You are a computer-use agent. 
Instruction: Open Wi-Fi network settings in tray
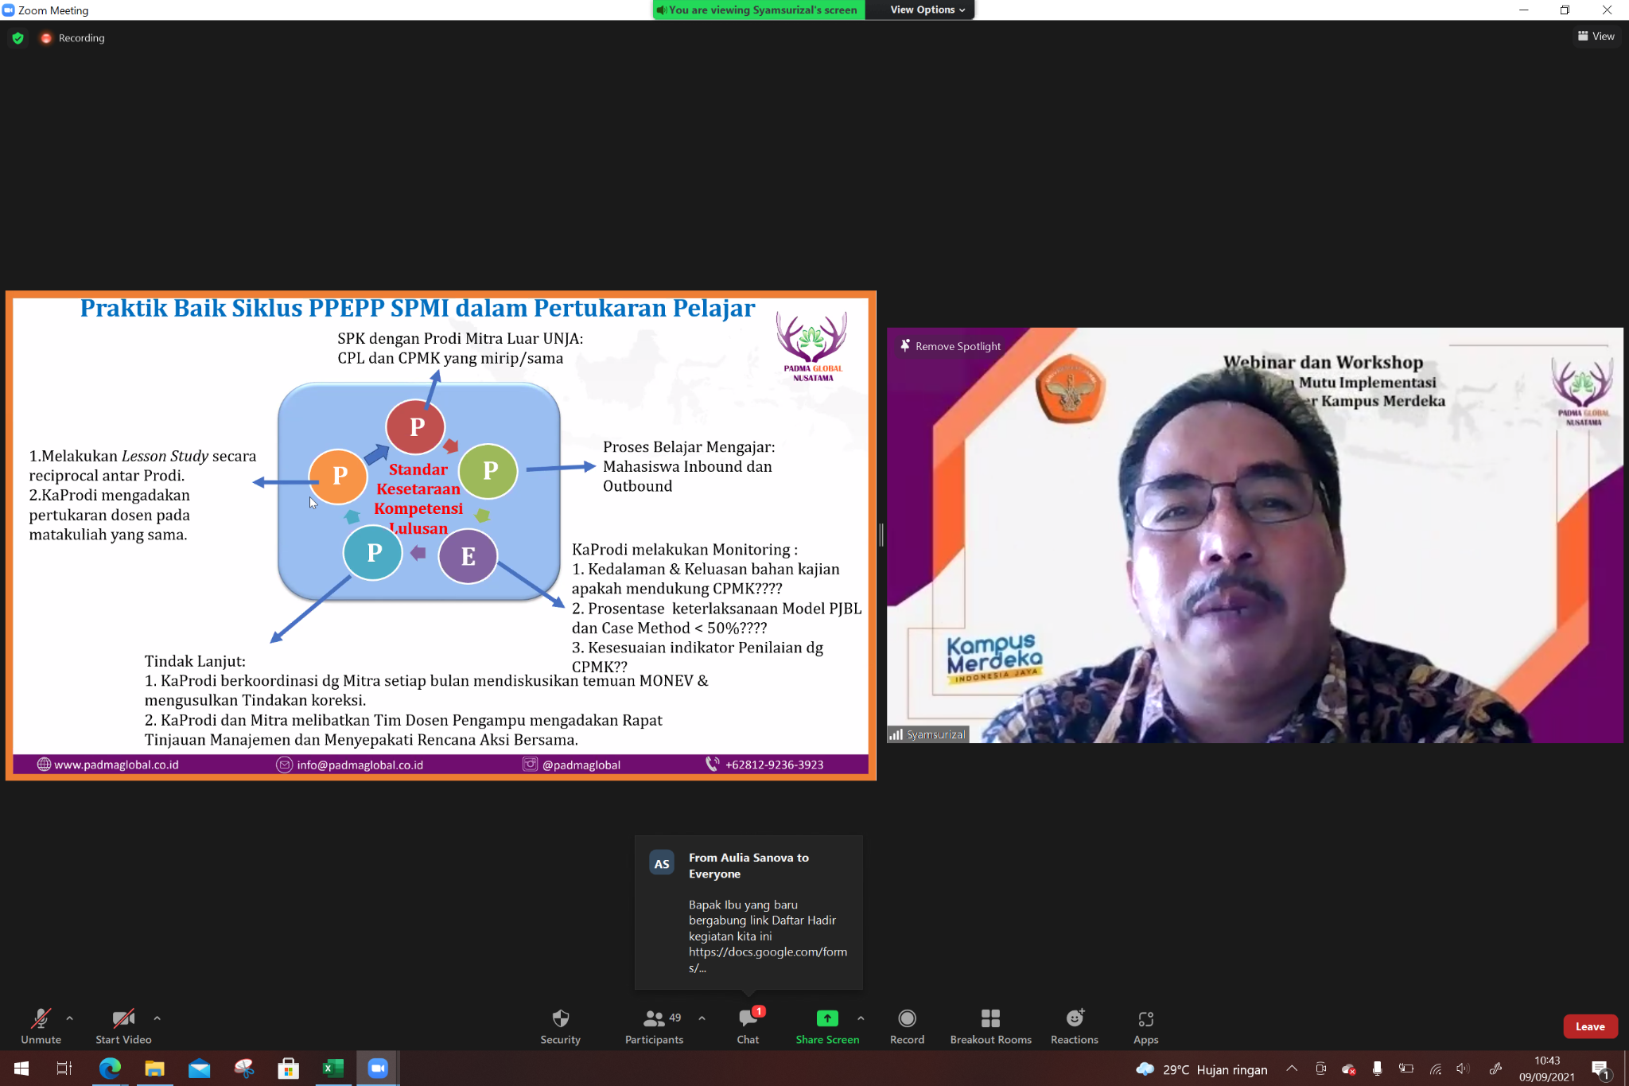point(1436,1068)
